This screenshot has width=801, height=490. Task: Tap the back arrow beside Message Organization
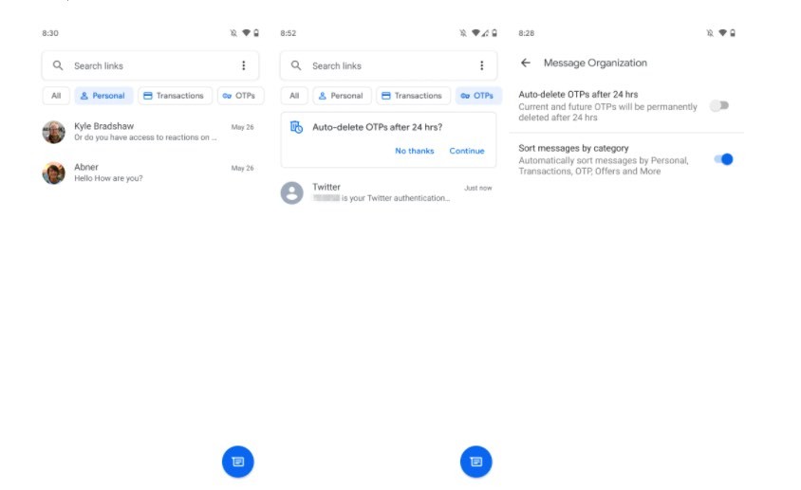(526, 64)
